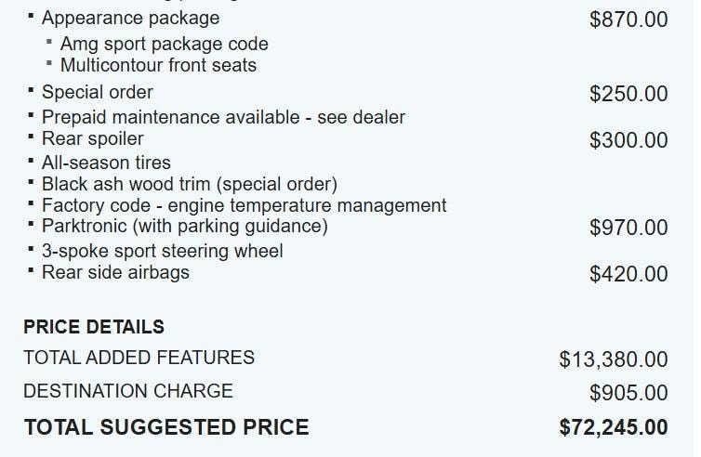Click the $905.00 destination charge amount
The image size is (701, 457).
628,393
